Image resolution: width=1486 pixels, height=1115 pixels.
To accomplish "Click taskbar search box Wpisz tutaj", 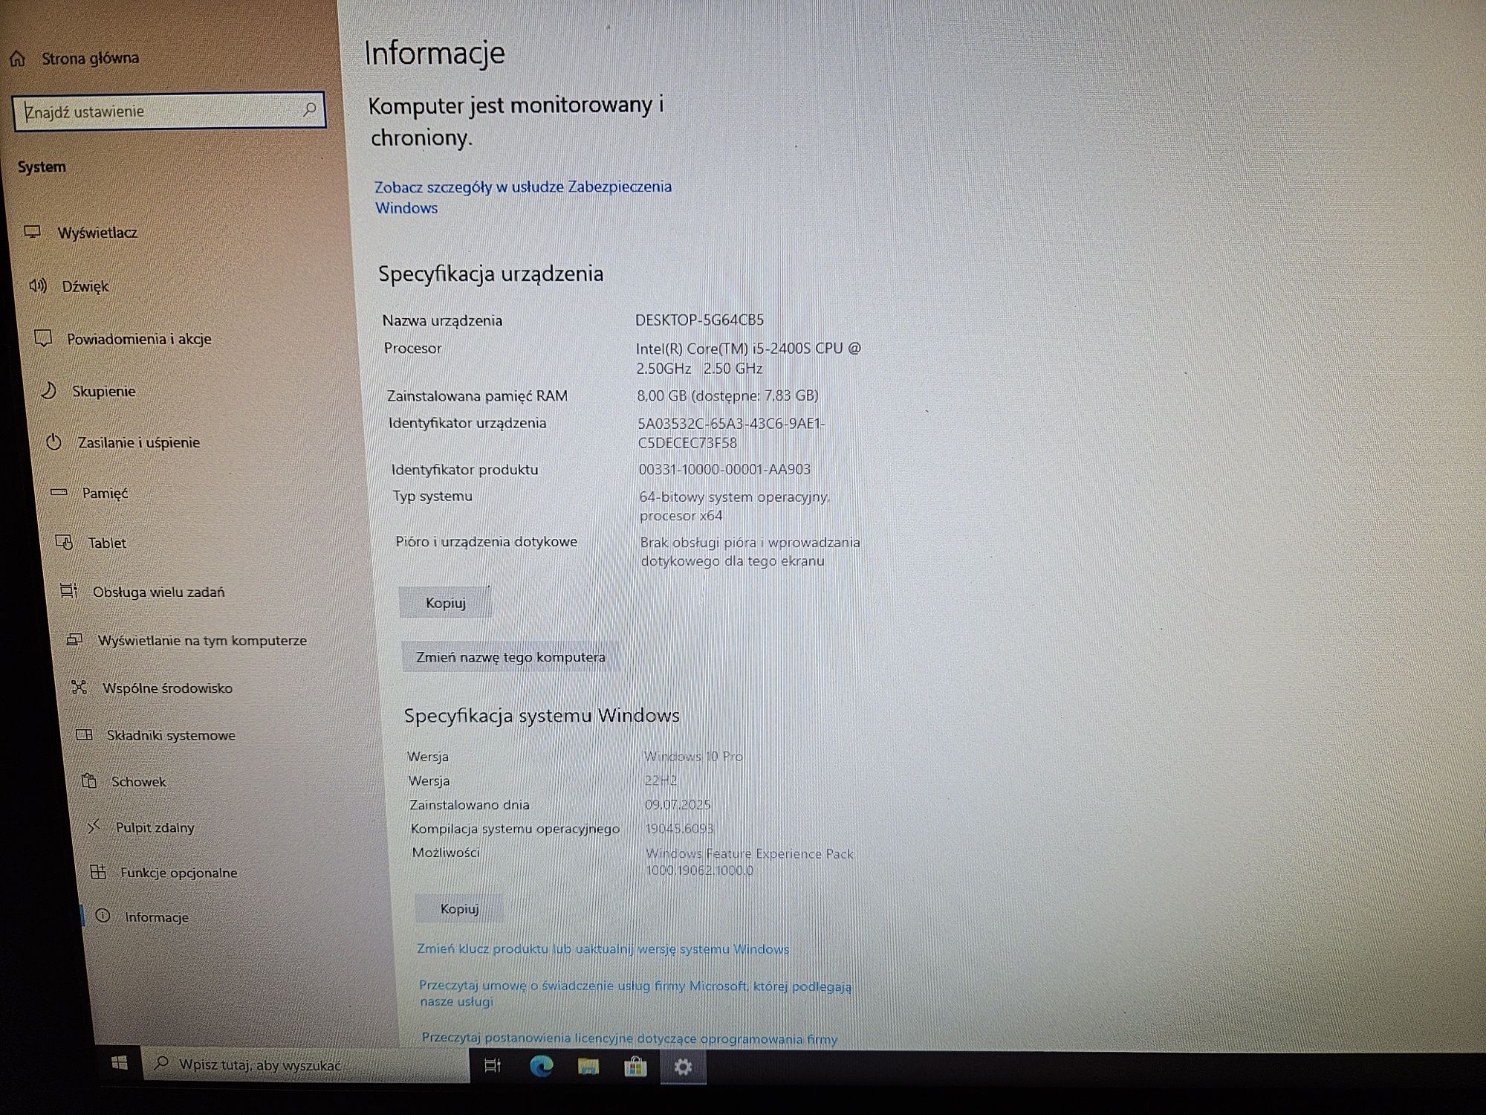I will [305, 1064].
